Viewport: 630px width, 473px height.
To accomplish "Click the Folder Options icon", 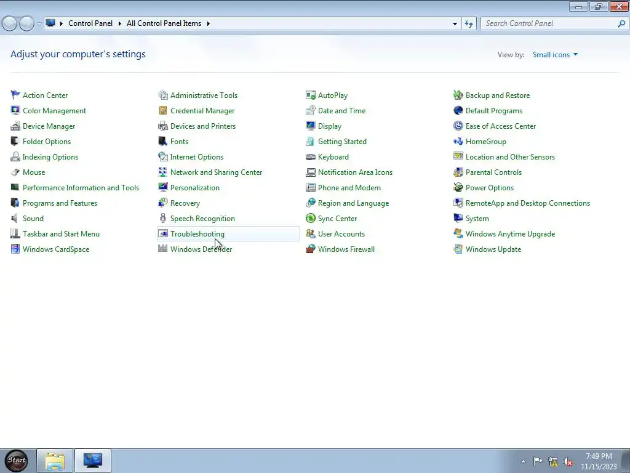I will click(x=15, y=141).
